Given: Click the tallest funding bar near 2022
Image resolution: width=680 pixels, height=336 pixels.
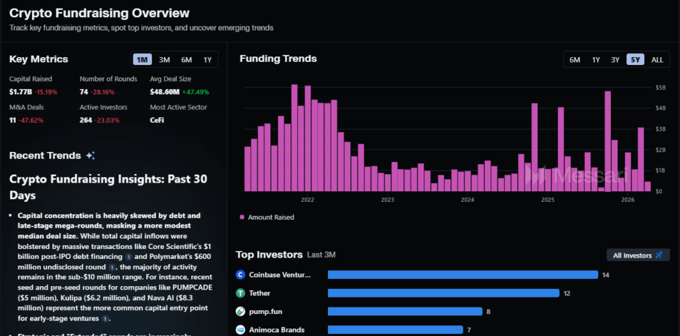Looking at the screenshot, I should pos(294,137).
